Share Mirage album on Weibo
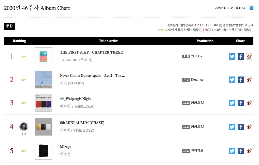The height and width of the screenshot is (165, 259). [x=249, y=151]
